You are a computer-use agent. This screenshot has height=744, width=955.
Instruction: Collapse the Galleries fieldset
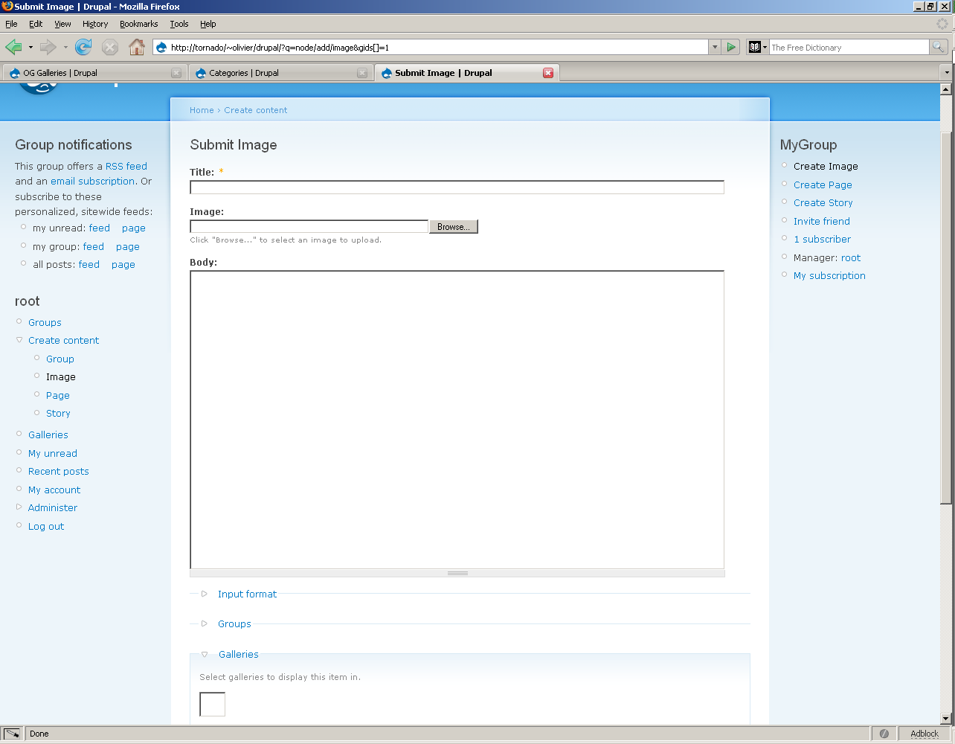[x=238, y=655]
